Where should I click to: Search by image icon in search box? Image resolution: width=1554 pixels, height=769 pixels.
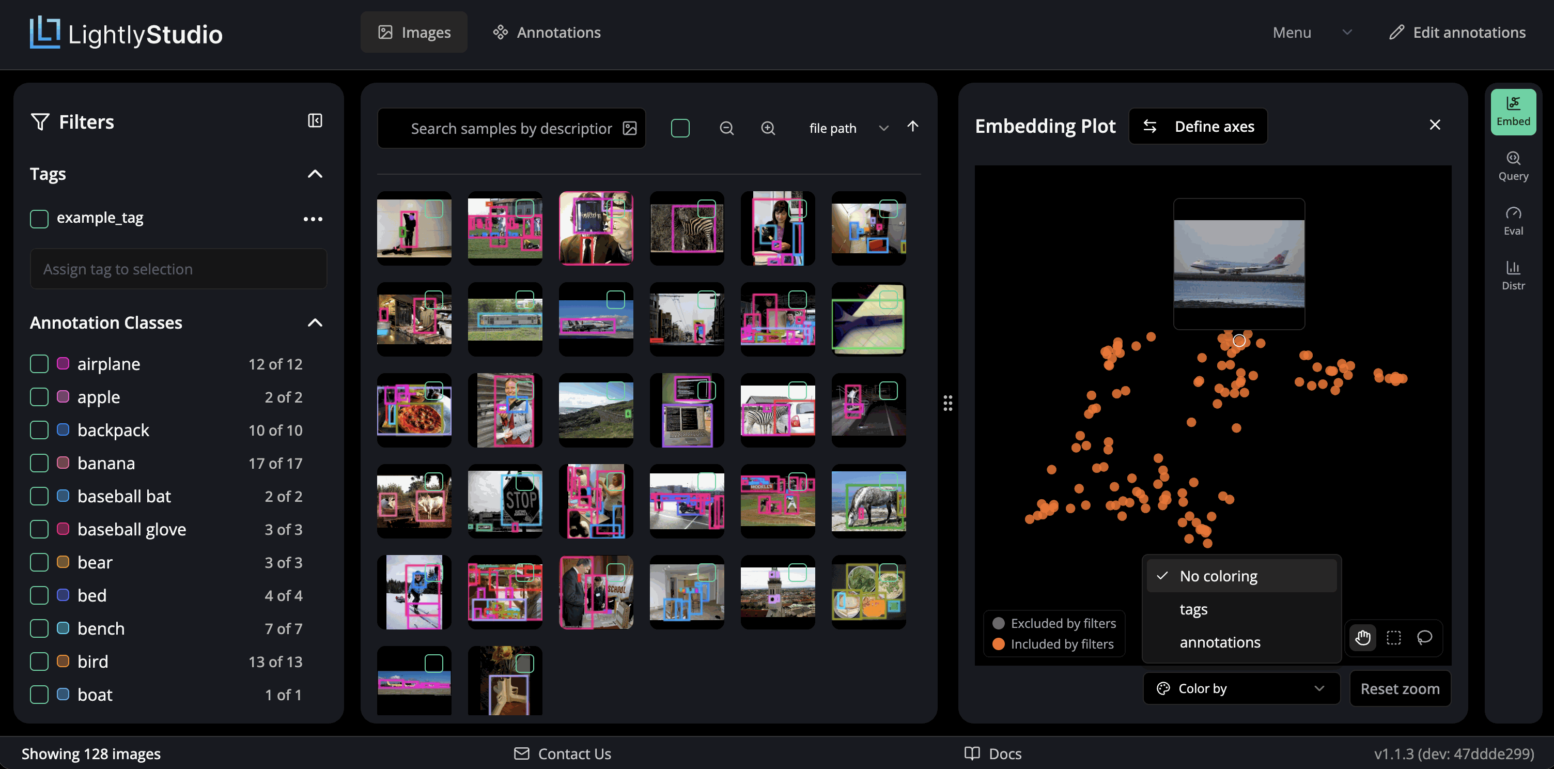pyautogui.click(x=630, y=128)
